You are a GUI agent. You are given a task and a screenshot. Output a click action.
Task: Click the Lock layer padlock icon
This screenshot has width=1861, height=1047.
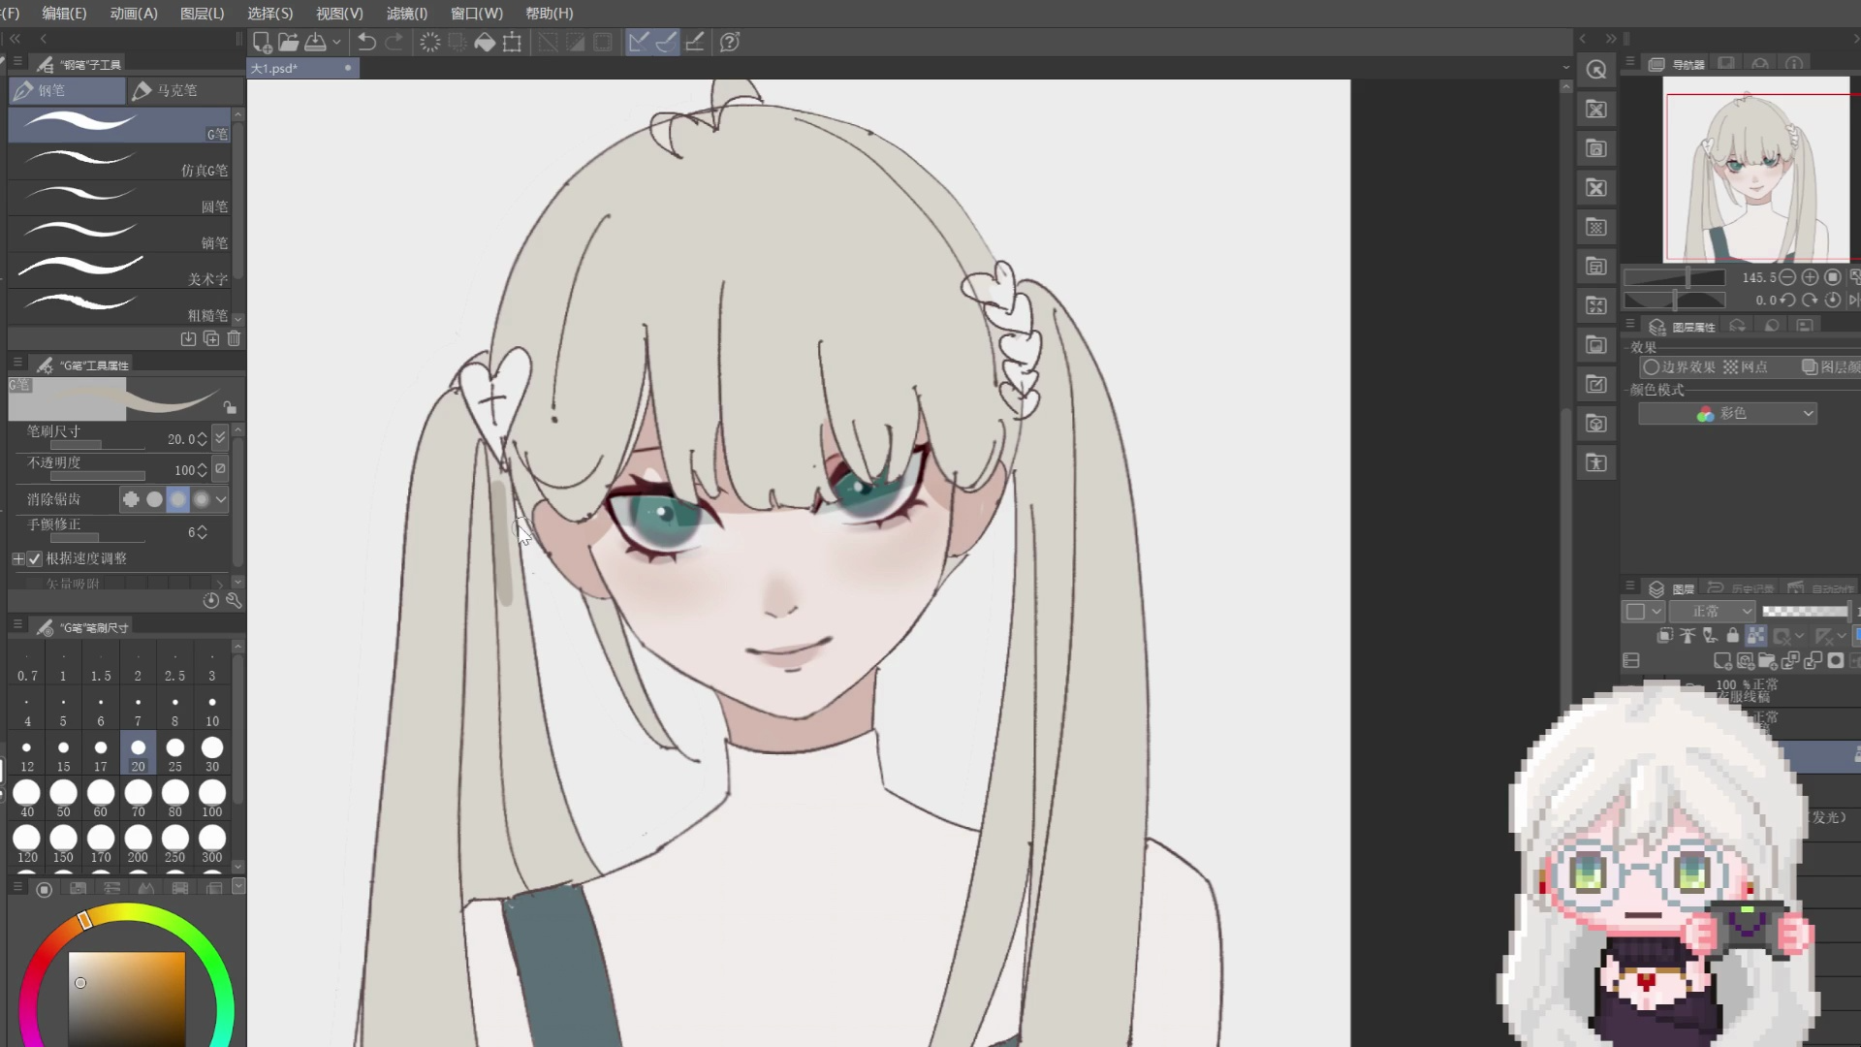click(x=1733, y=636)
